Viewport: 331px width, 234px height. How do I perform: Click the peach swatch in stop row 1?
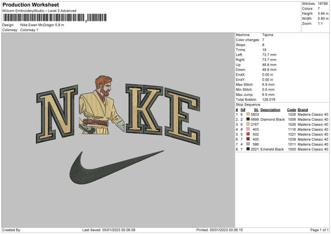(248, 114)
